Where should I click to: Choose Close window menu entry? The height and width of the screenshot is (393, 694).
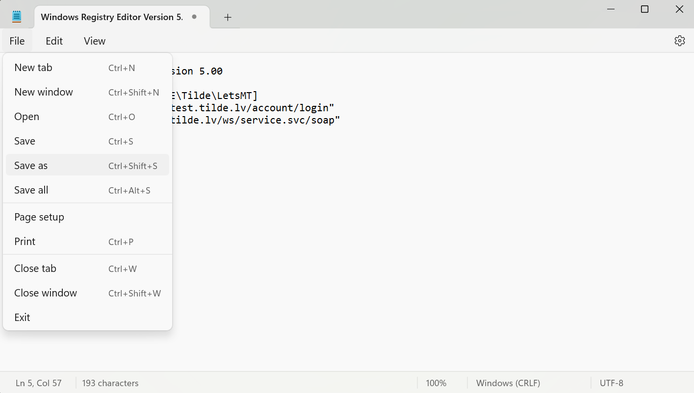87,293
